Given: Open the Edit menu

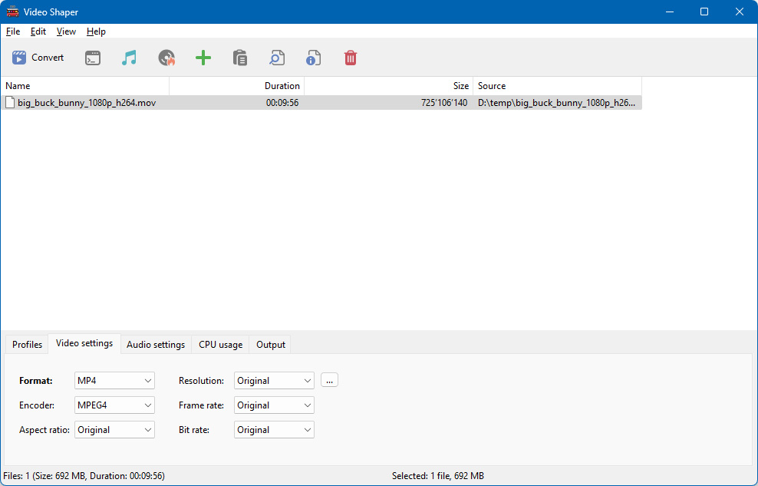Looking at the screenshot, I should pos(38,31).
